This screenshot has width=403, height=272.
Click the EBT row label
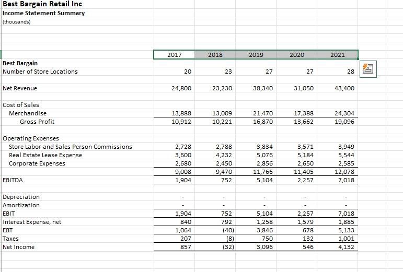8,230
